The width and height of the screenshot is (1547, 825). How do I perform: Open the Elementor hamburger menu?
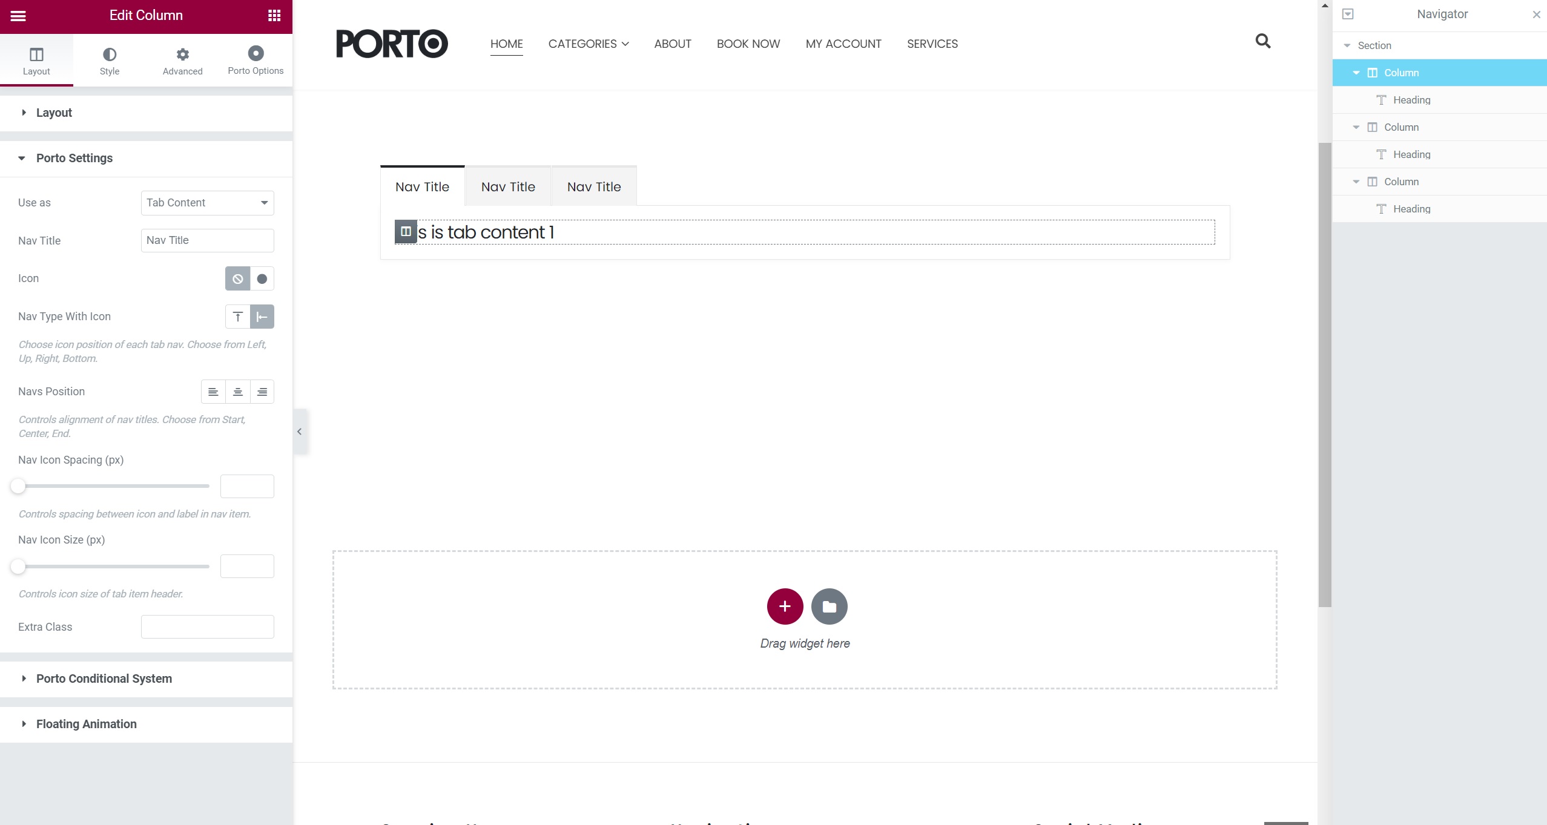click(18, 16)
